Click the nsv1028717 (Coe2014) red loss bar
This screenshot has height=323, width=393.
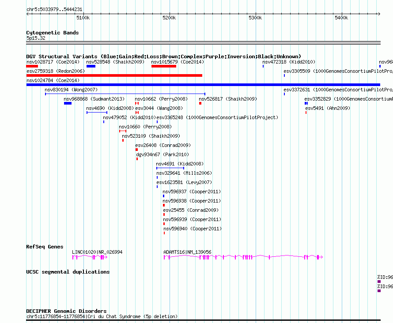pos(32,66)
